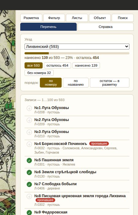Open the Уезд dropdown Лихвинский (593)
138x215 pixels.
click(x=77, y=47)
